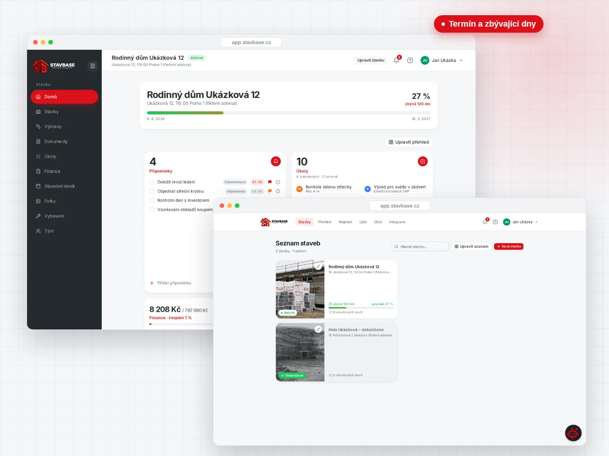Open info icon for Doložit revizi lešení

[278, 182]
